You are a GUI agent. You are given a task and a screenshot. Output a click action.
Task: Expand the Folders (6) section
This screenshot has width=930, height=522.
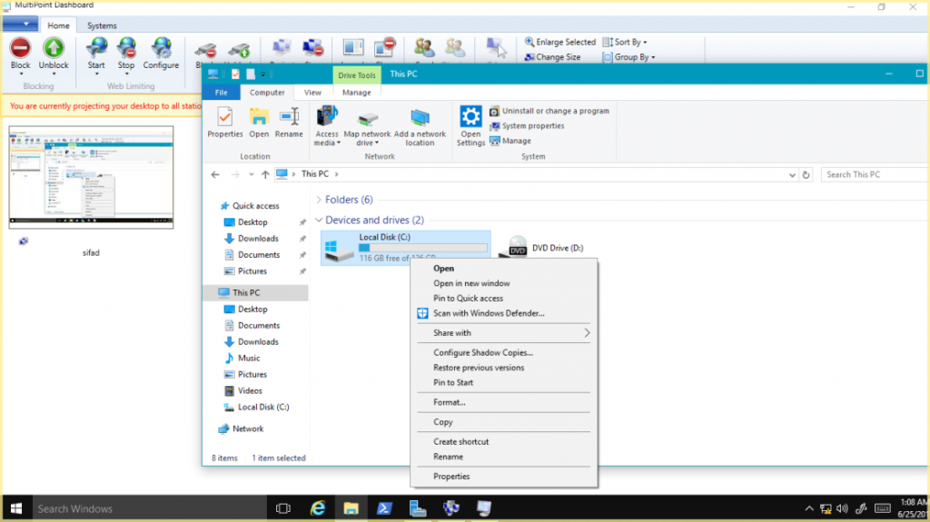pos(319,200)
